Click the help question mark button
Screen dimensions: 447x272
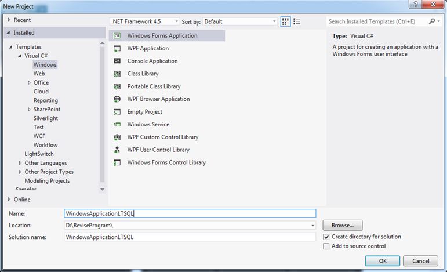pyautogui.click(x=415, y=4)
